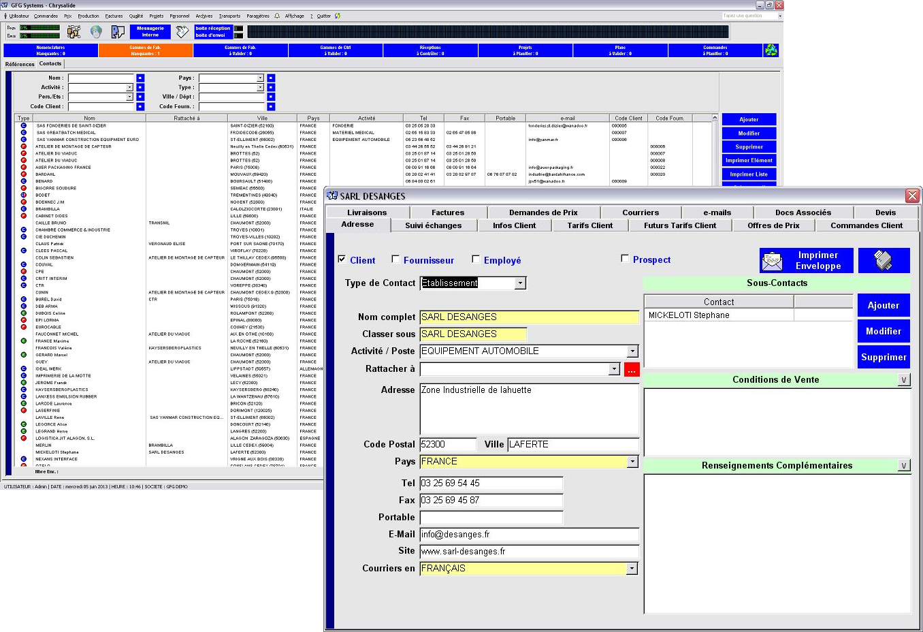Click the refresh arrows icon after Quitter

point(338,16)
